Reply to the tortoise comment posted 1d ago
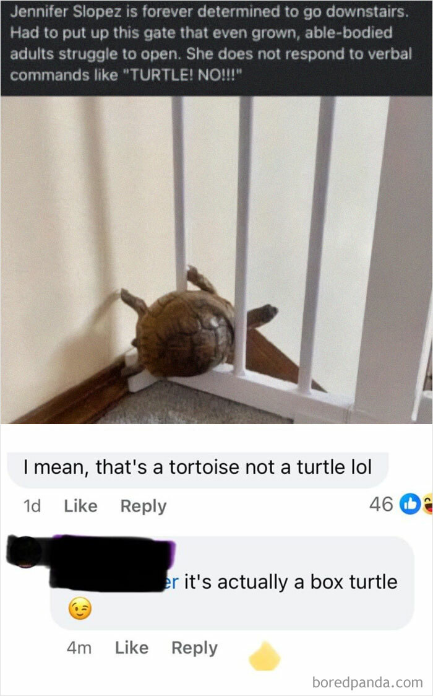Image resolution: width=433 pixels, height=696 pixels. [x=143, y=506]
